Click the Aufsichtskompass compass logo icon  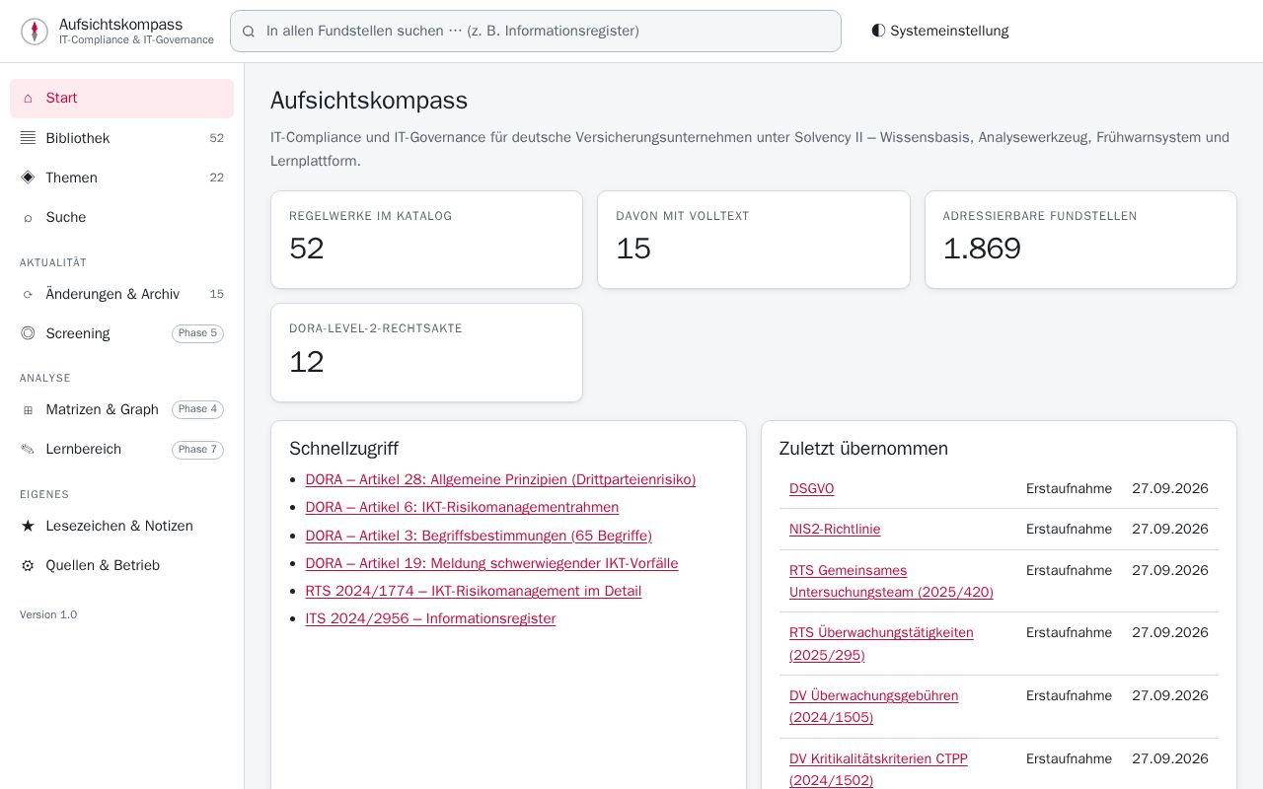(x=35, y=32)
